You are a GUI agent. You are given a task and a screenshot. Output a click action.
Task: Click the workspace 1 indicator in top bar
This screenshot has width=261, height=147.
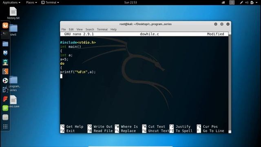(232, 2)
